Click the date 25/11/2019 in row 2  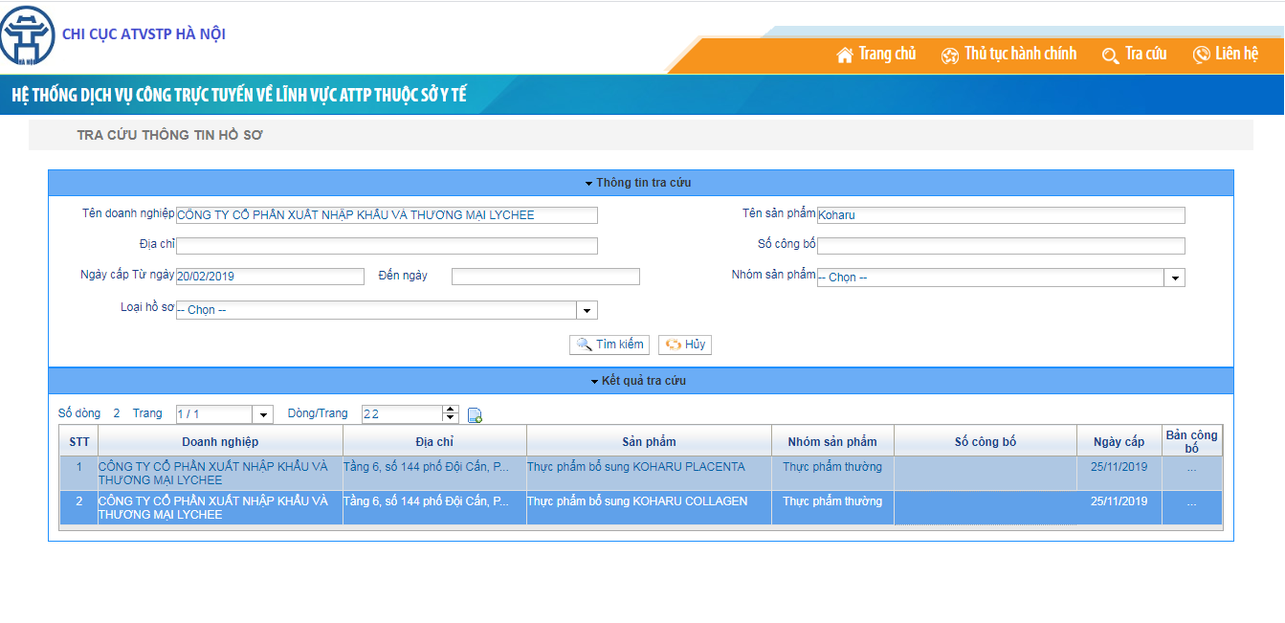pos(1119,501)
